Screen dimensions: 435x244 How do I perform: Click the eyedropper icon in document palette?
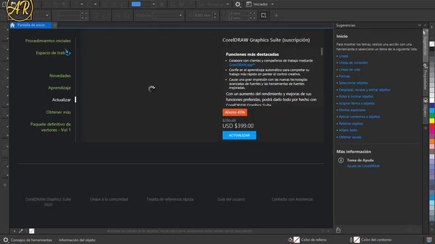(21, 230)
